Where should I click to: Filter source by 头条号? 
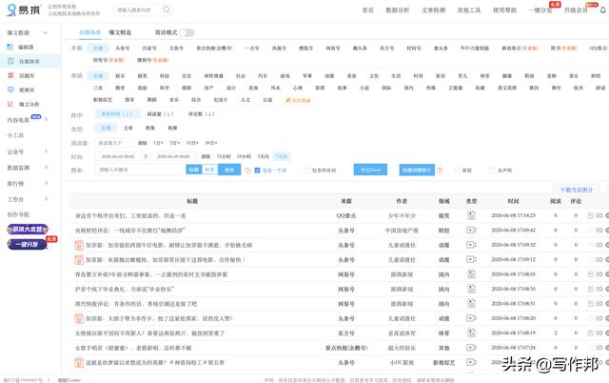coord(123,49)
